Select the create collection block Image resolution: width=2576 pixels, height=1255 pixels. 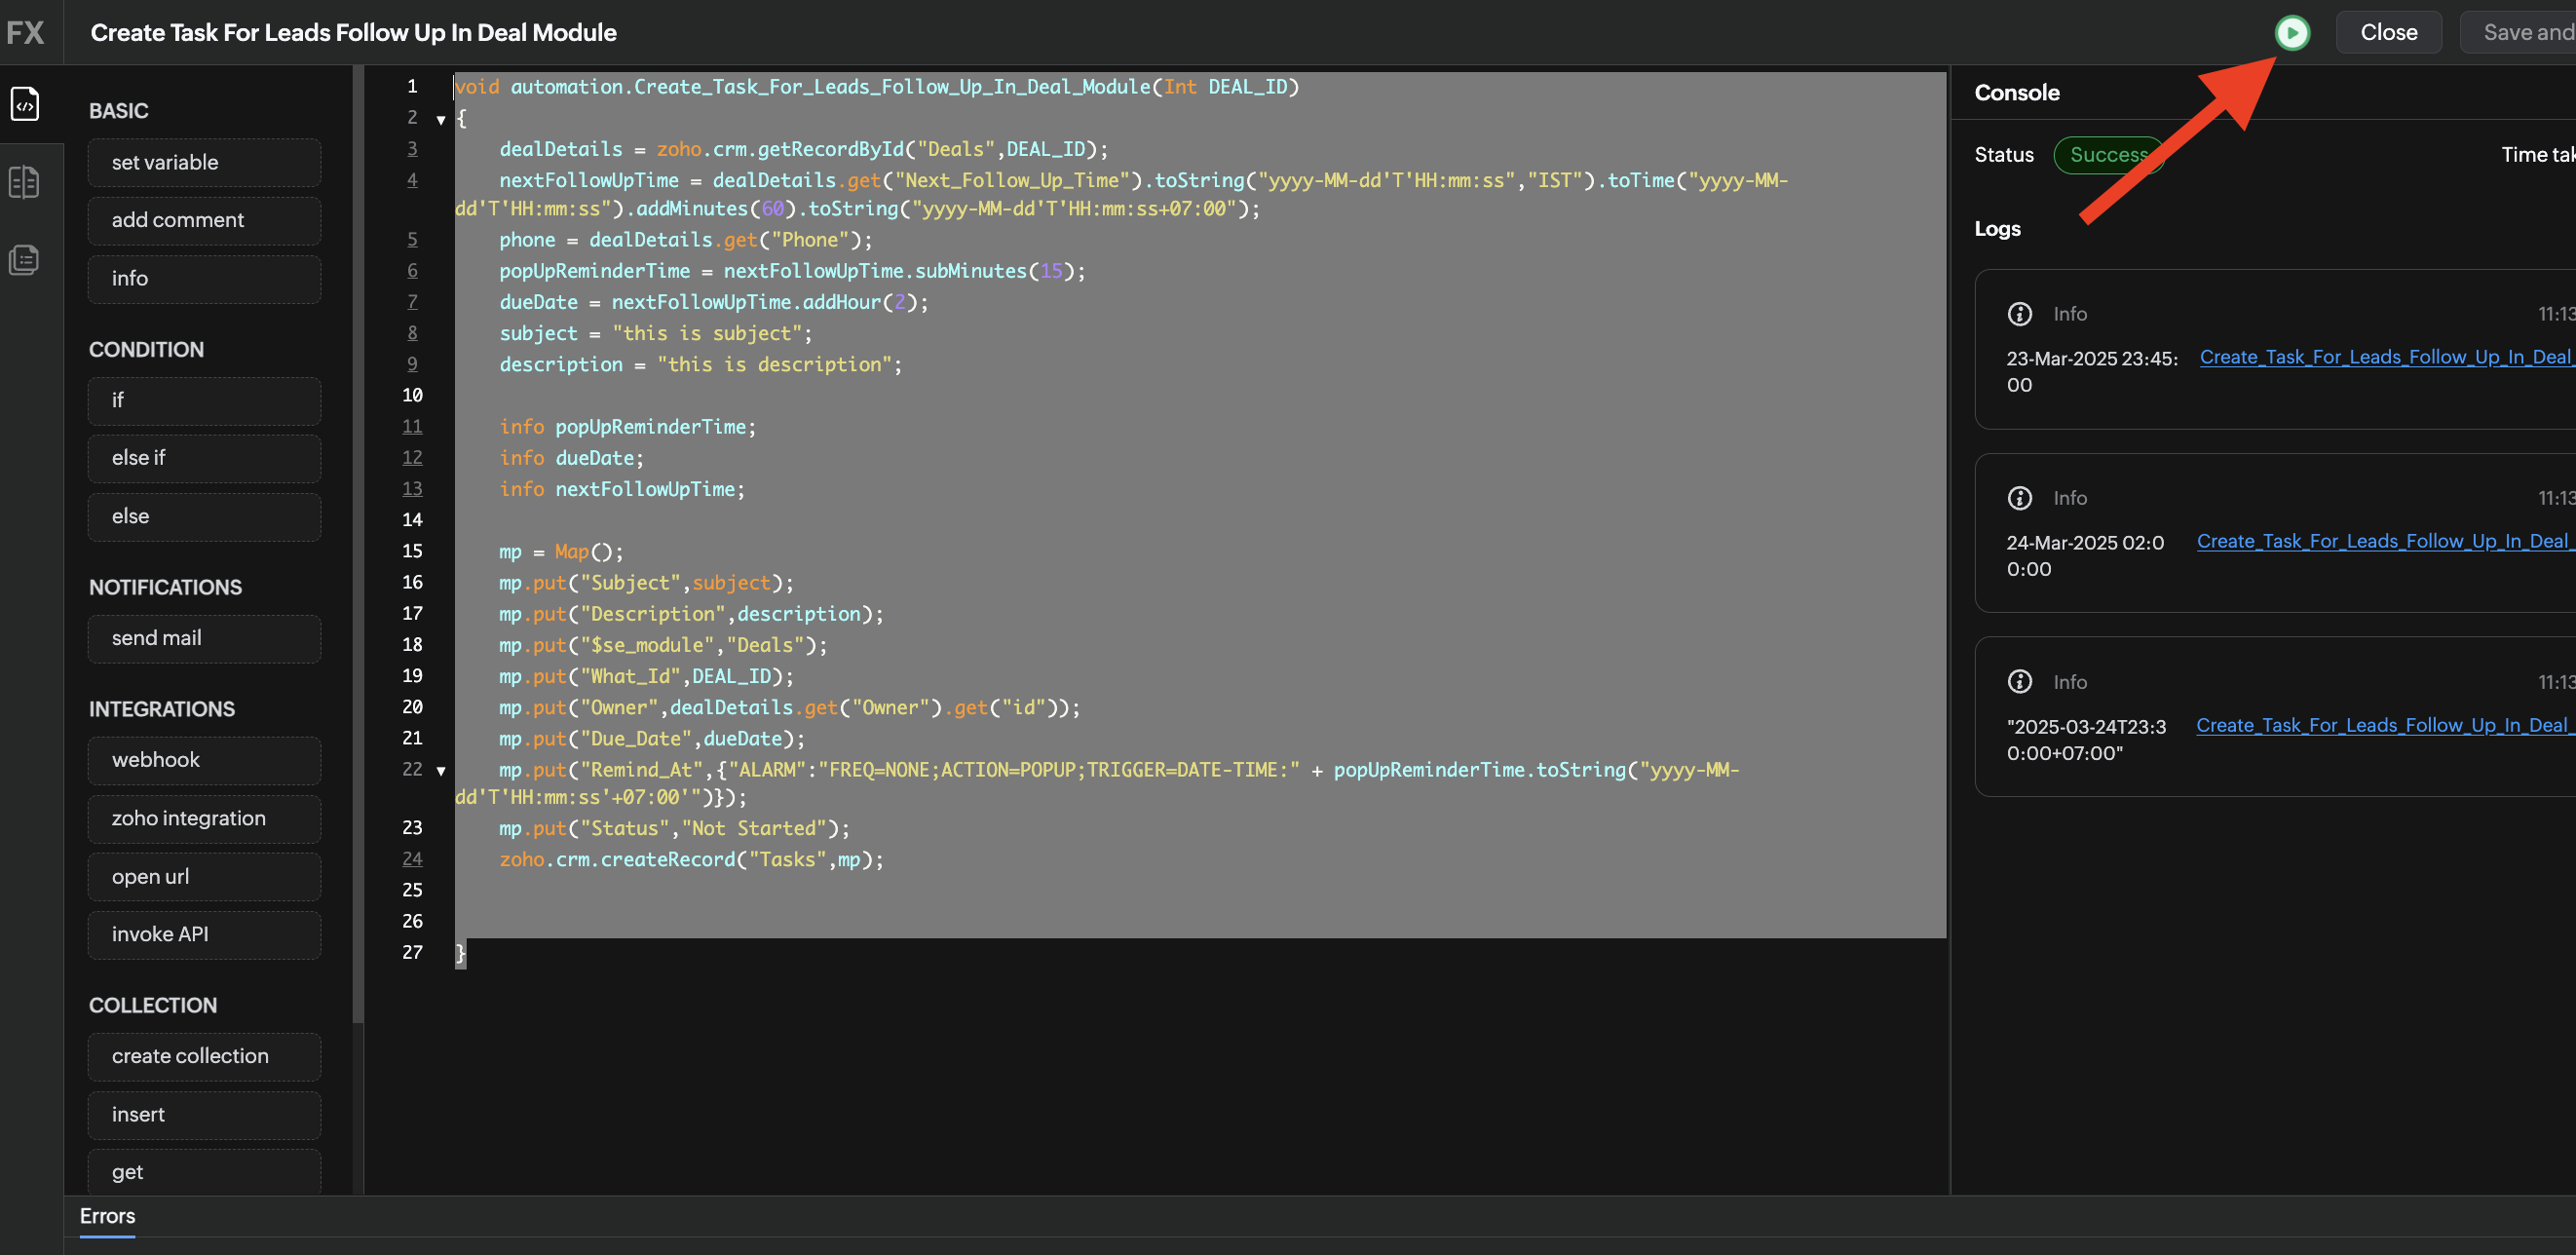click(x=204, y=1056)
